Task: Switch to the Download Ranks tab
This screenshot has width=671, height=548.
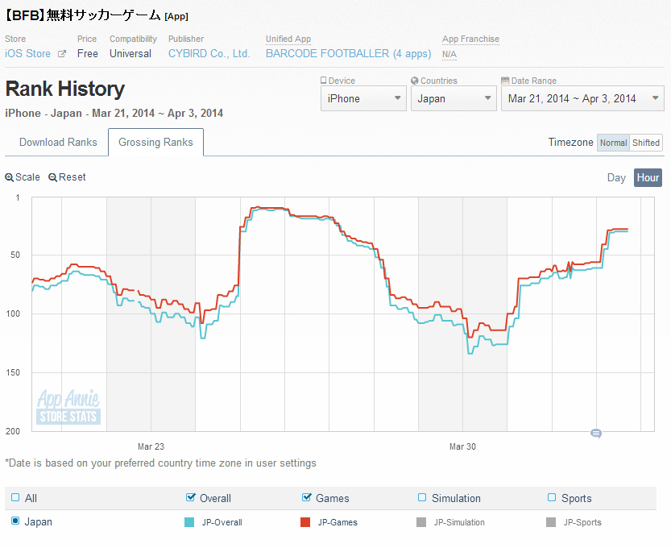Action: click(x=58, y=143)
